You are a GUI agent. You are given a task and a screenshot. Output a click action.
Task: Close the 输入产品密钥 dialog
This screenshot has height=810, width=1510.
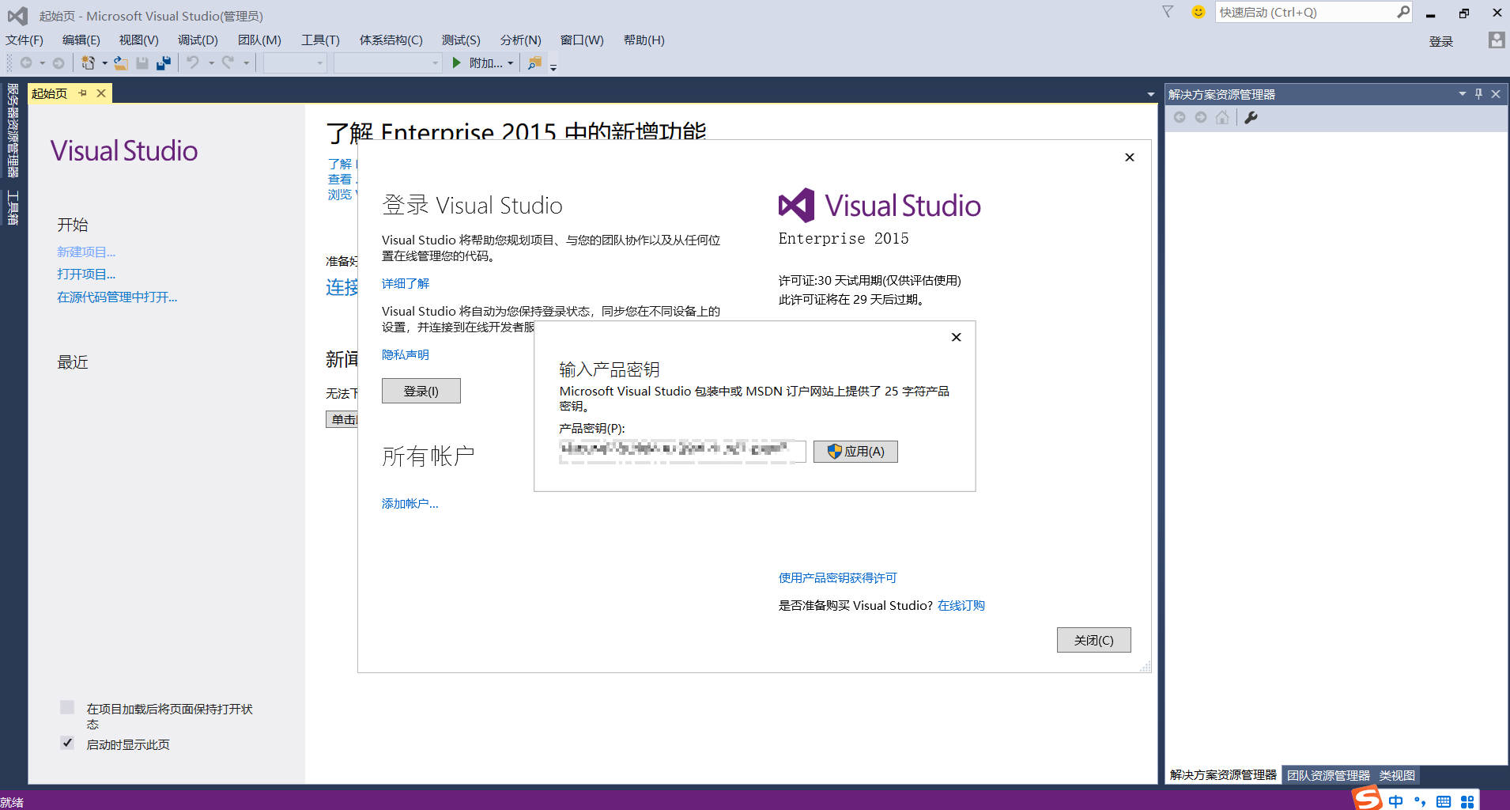[956, 337]
